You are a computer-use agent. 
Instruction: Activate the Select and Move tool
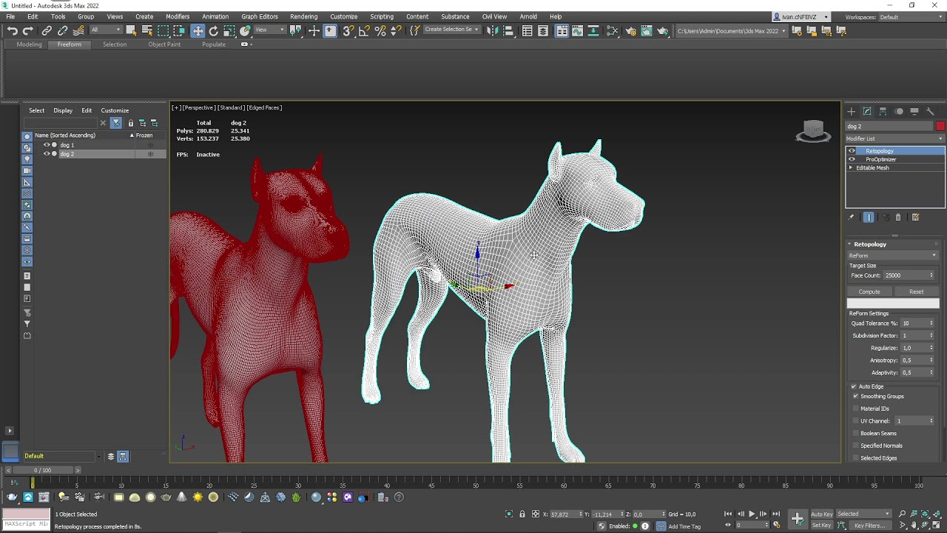[198, 30]
